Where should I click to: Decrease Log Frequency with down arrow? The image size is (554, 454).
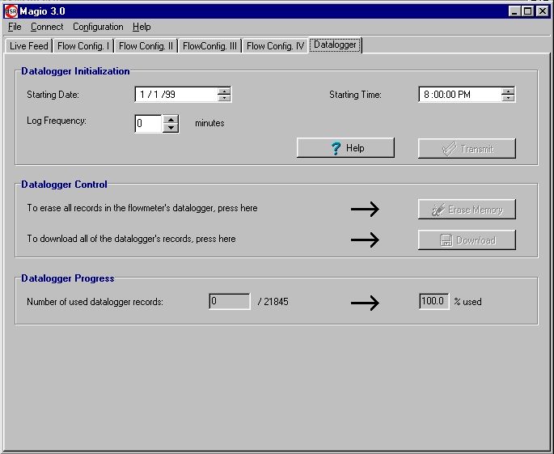[x=171, y=128]
